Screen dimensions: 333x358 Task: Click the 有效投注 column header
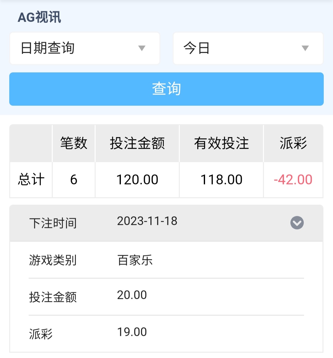(221, 143)
